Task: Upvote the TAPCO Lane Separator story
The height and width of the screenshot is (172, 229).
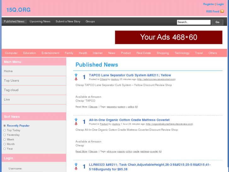Action: click(x=76, y=75)
